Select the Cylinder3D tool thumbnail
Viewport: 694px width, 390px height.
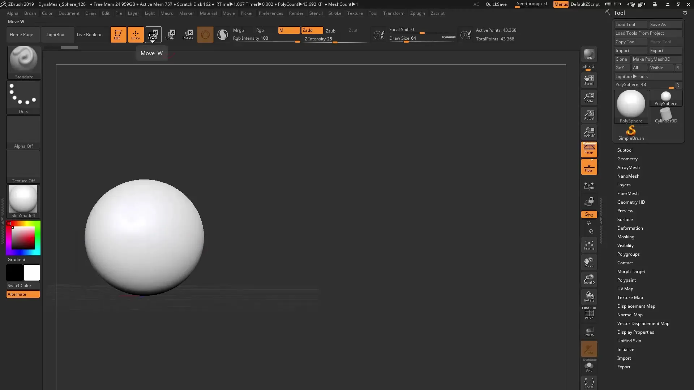(x=666, y=116)
